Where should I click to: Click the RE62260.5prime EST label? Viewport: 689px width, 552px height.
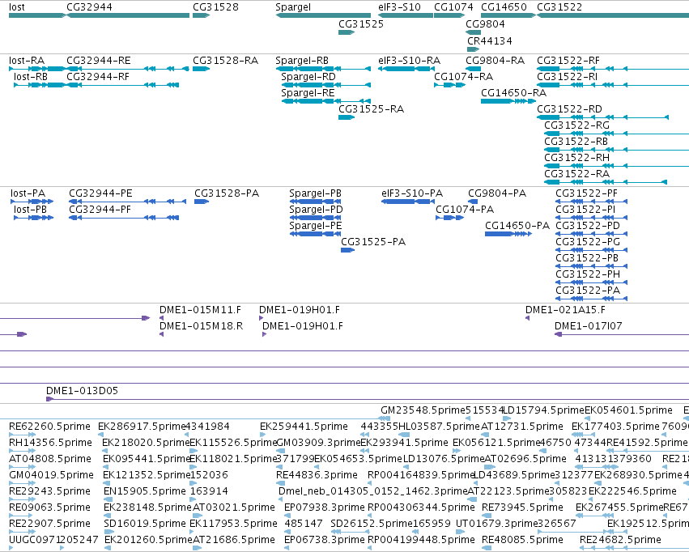(x=49, y=427)
